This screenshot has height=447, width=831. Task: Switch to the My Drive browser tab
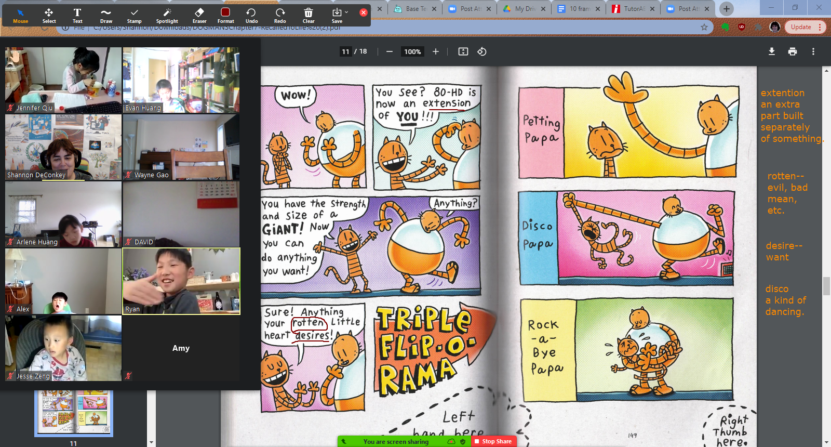coord(525,8)
